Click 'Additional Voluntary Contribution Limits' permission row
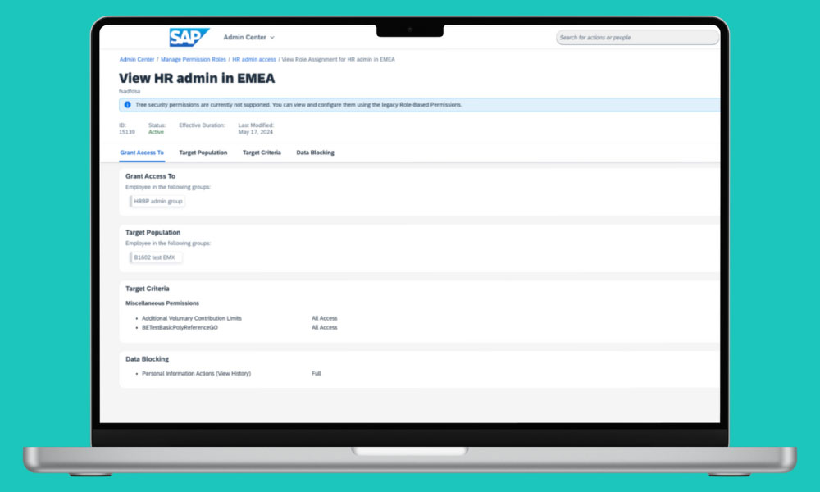The height and width of the screenshot is (492, 820). point(191,318)
